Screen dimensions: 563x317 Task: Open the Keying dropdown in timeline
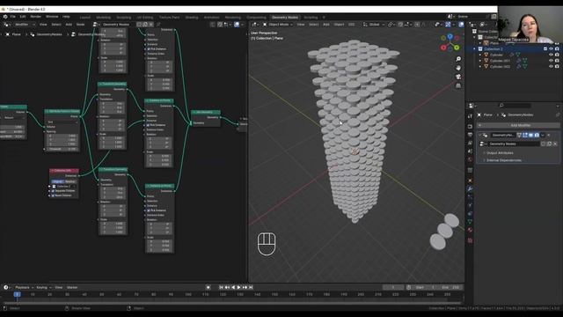(x=43, y=287)
